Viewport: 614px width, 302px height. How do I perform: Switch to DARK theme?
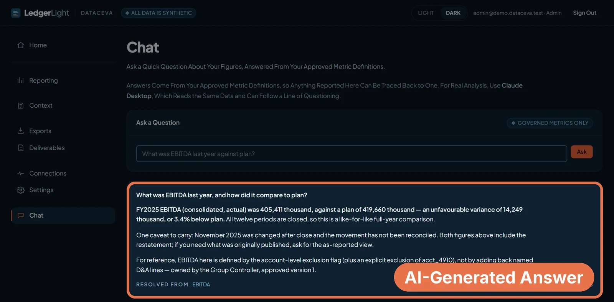click(x=453, y=13)
